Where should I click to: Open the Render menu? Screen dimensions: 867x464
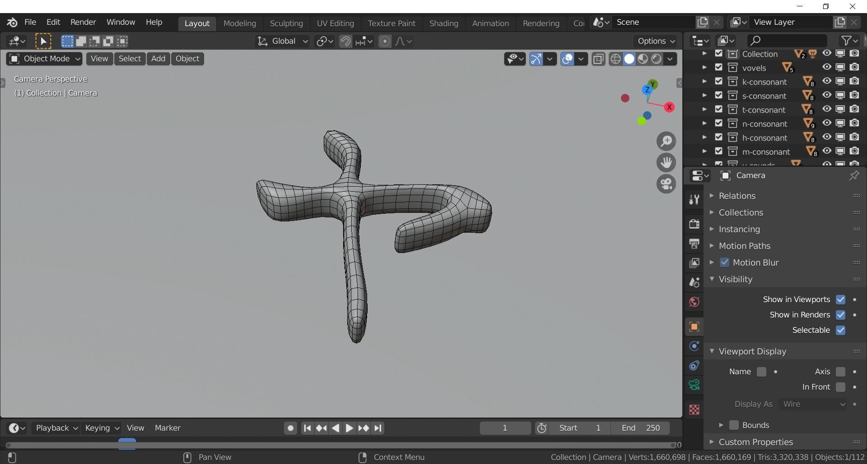(x=83, y=22)
